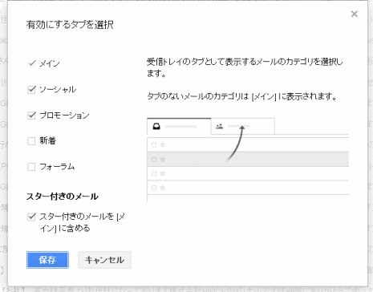Screen dimensions: 373x292
Task: Enable the フォーラム checkbox
Action: (31, 167)
